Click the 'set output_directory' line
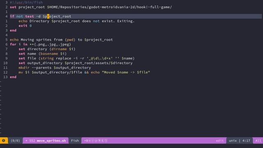The height and width of the screenshot is (148, 263). pyautogui.click(x=76, y=63)
